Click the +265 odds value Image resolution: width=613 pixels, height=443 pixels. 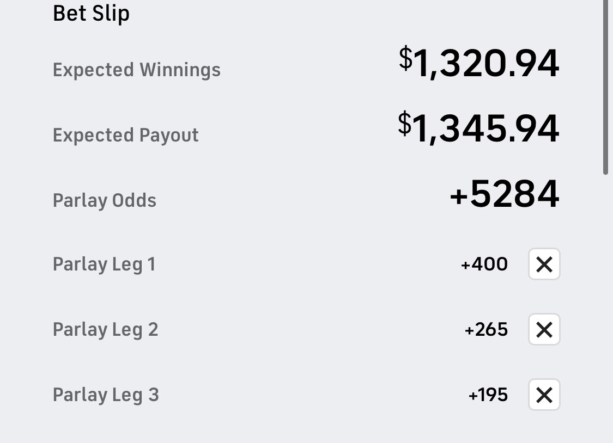486,330
